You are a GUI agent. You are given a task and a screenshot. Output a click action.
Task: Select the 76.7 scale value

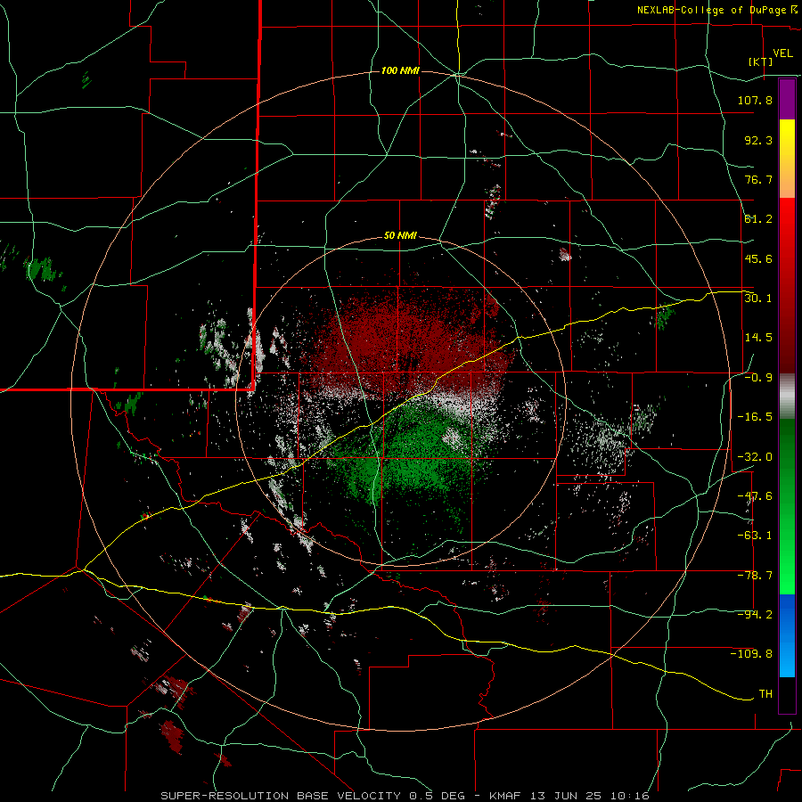[758, 179]
